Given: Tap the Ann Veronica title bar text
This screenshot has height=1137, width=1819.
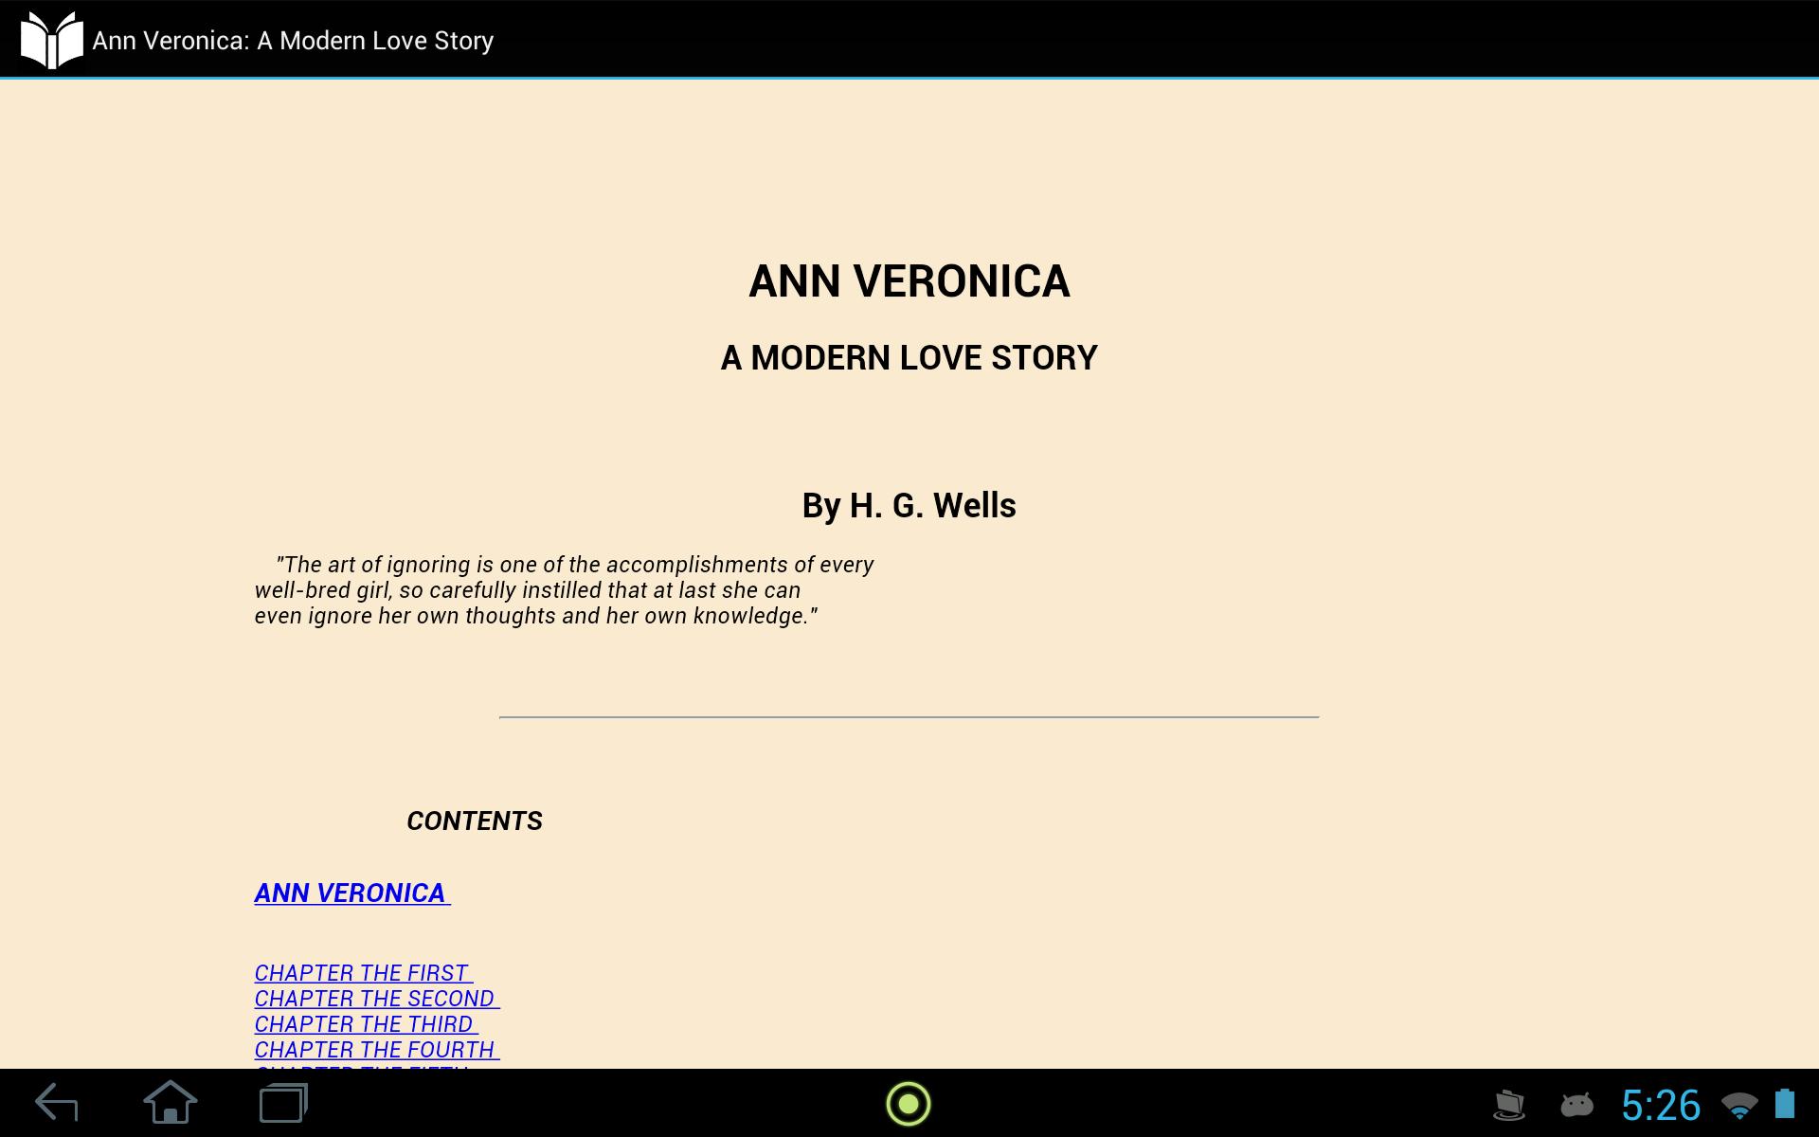Looking at the screenshot, I should click(292, 41).
